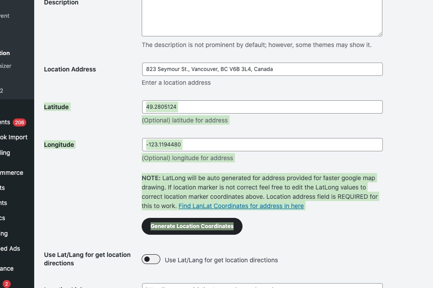Select the Organizer submenu item
The image size is (433, 288).
pos(6,66)
